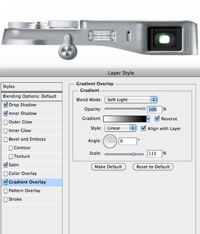Image resolution: width=200 pixels, height=234 pixels.
Task: Select the Gradient Overlay style label
Action: [28, 182]
